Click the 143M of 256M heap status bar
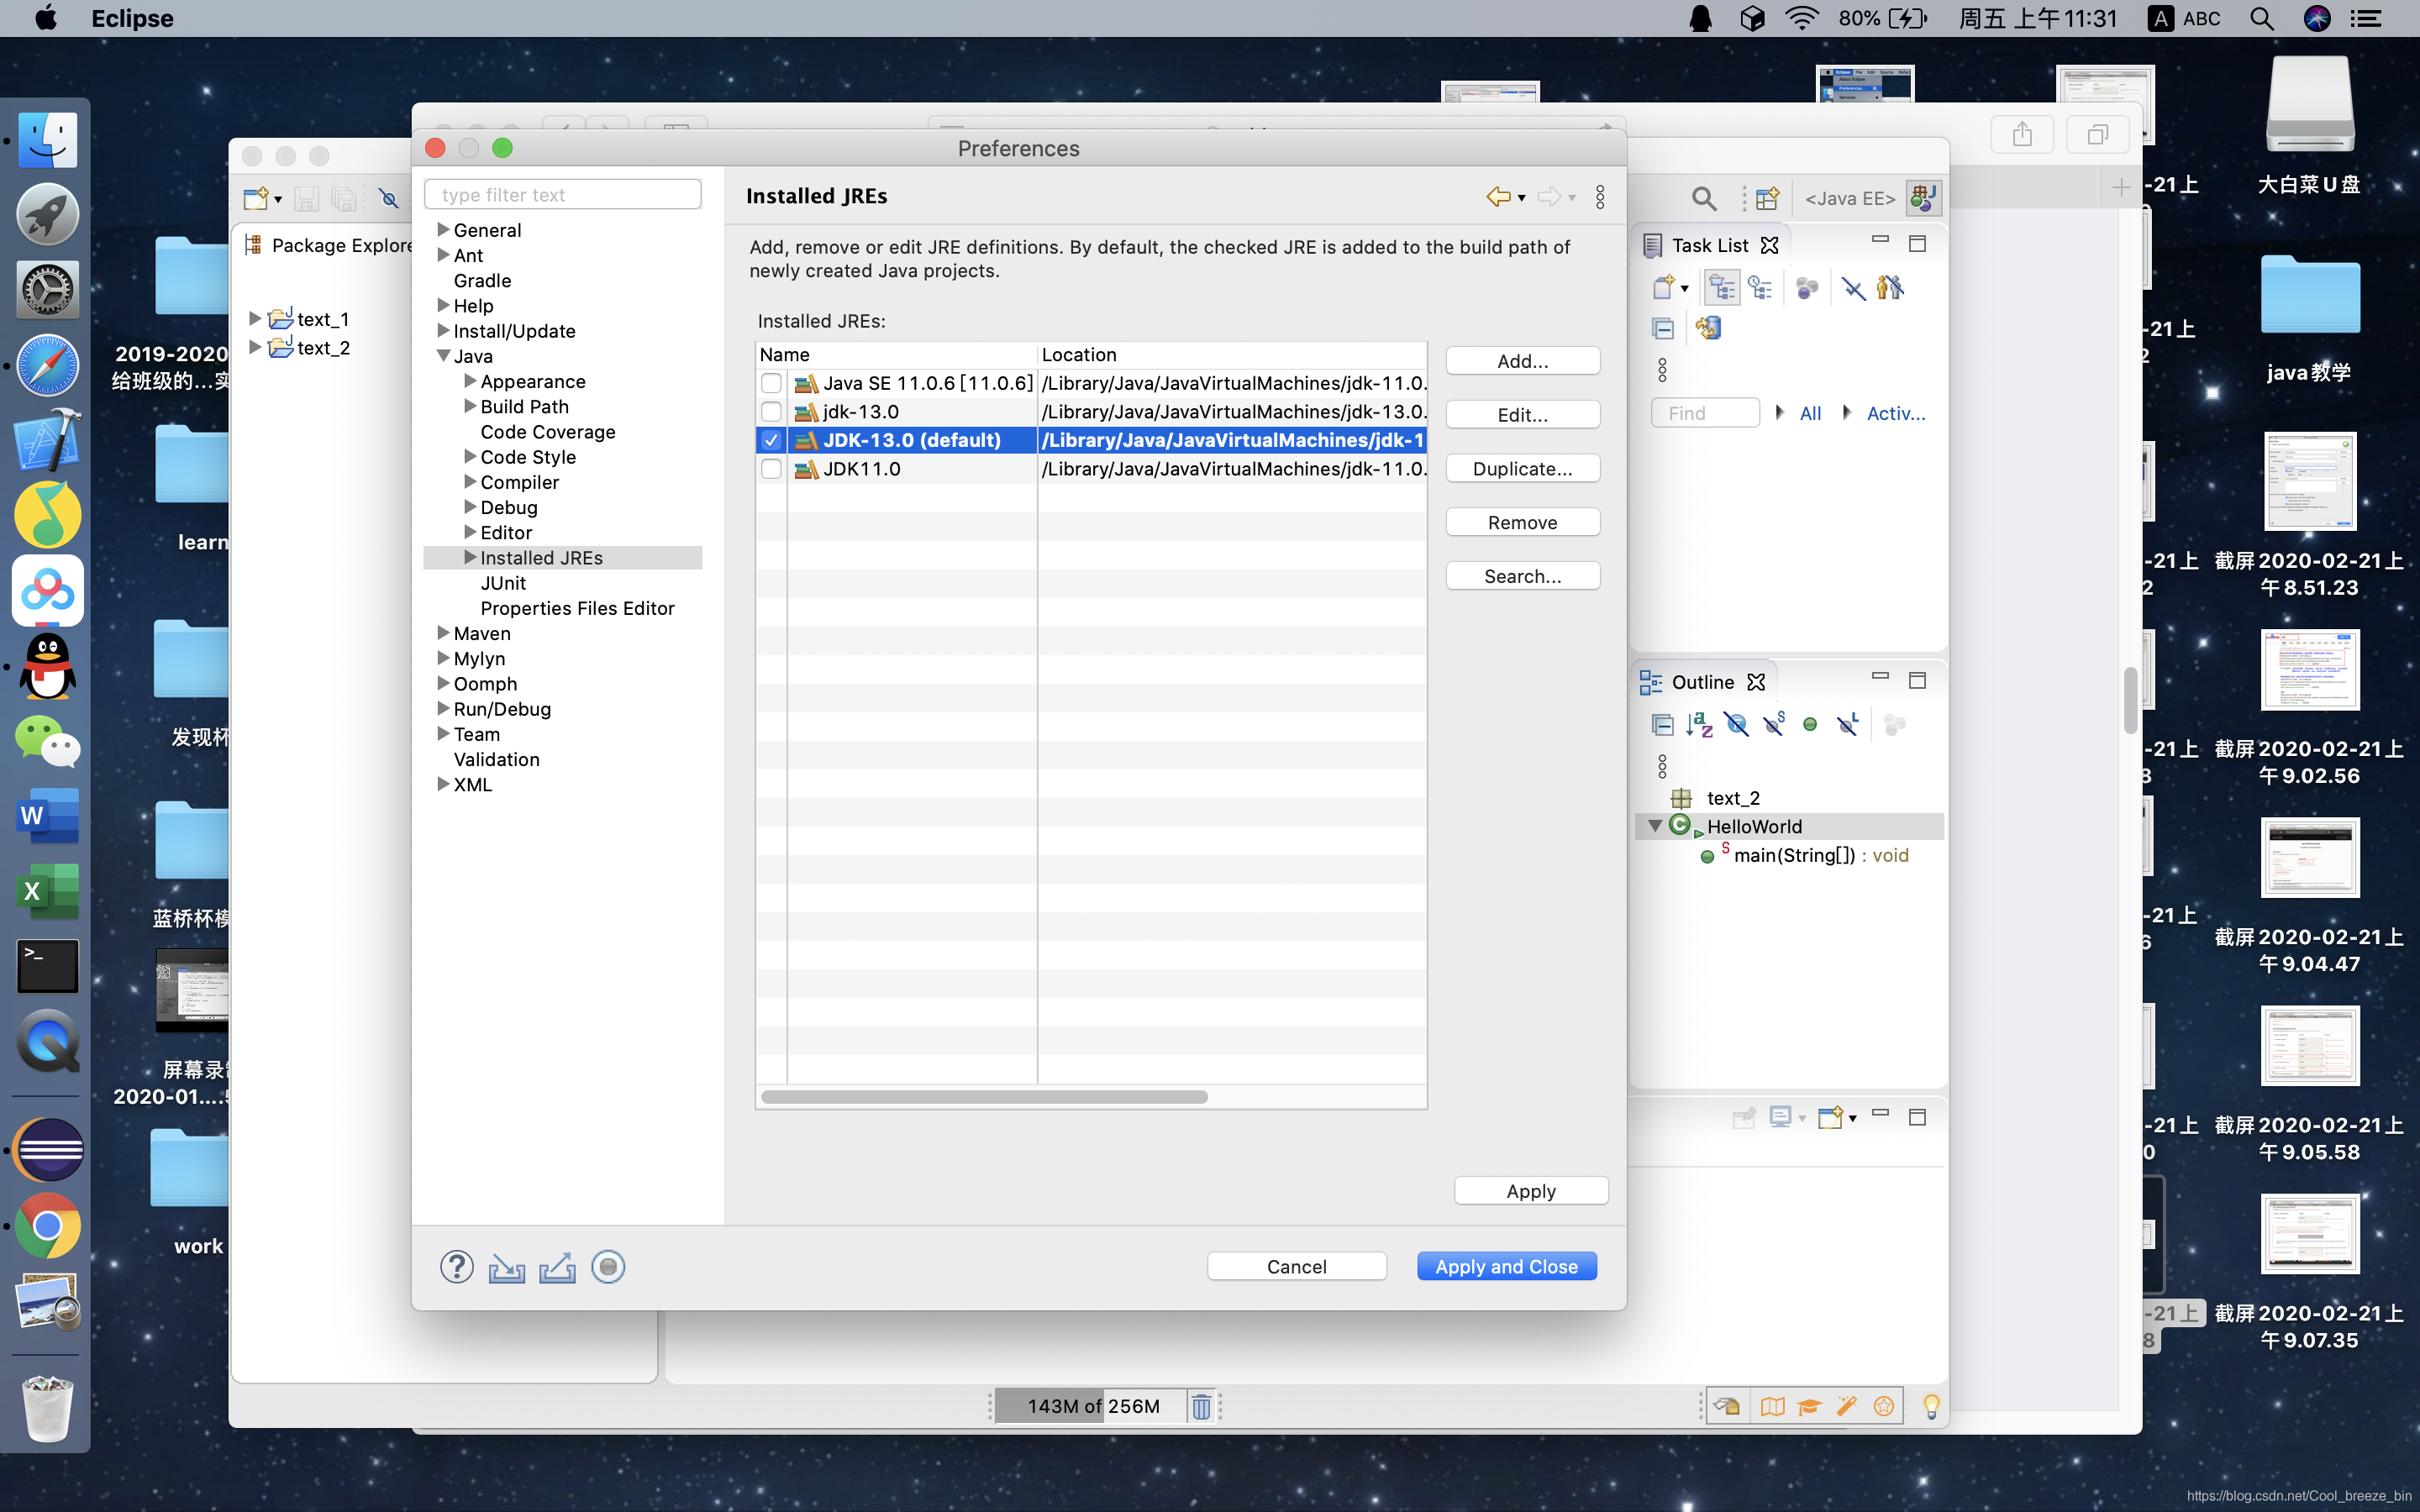Screen dimensions: 2420x1512 (x=1092, y=1406)
